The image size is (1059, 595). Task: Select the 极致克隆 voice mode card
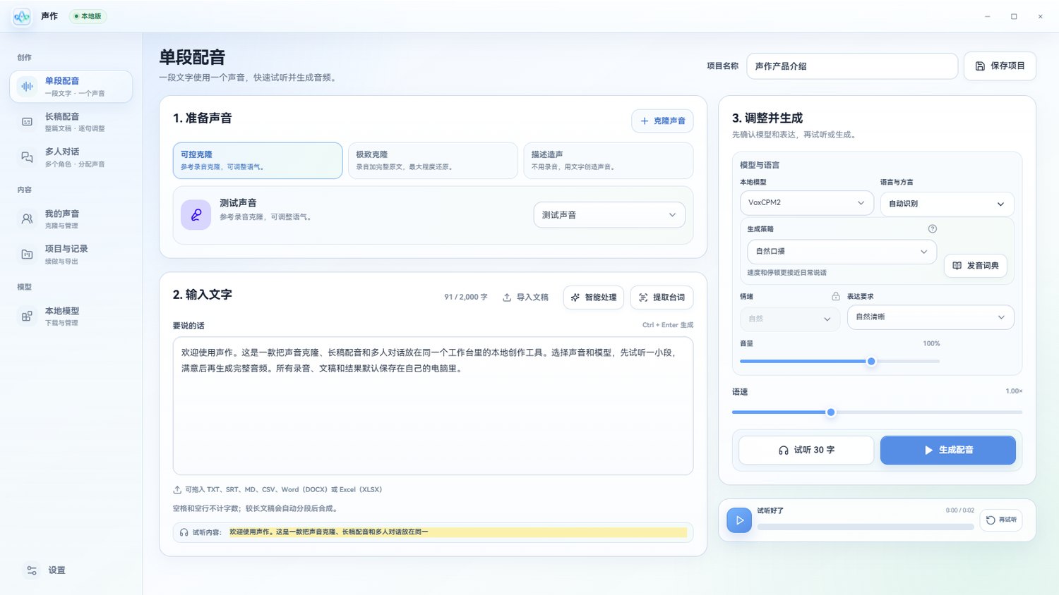coord(433,161)
